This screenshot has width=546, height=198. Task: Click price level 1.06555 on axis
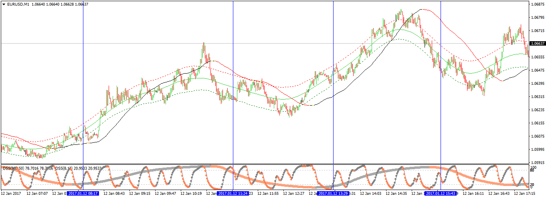[537, 57]
